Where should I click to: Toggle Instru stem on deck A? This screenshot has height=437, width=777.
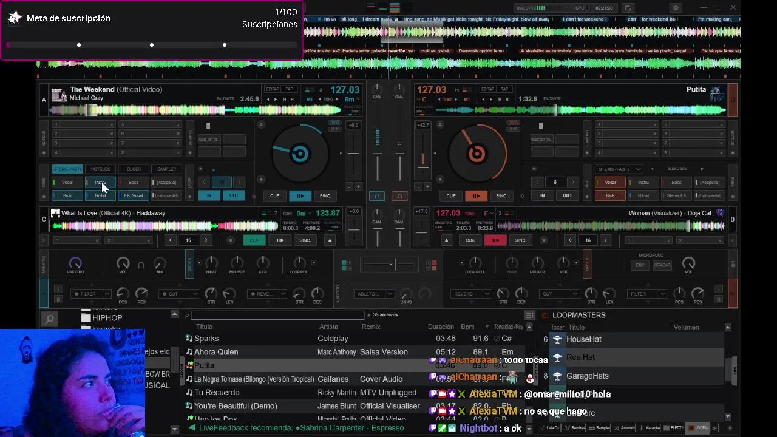pos(100,182)
